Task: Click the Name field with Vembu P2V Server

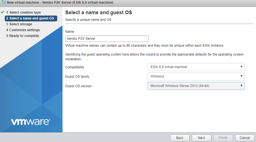Action: coord(107,39)
